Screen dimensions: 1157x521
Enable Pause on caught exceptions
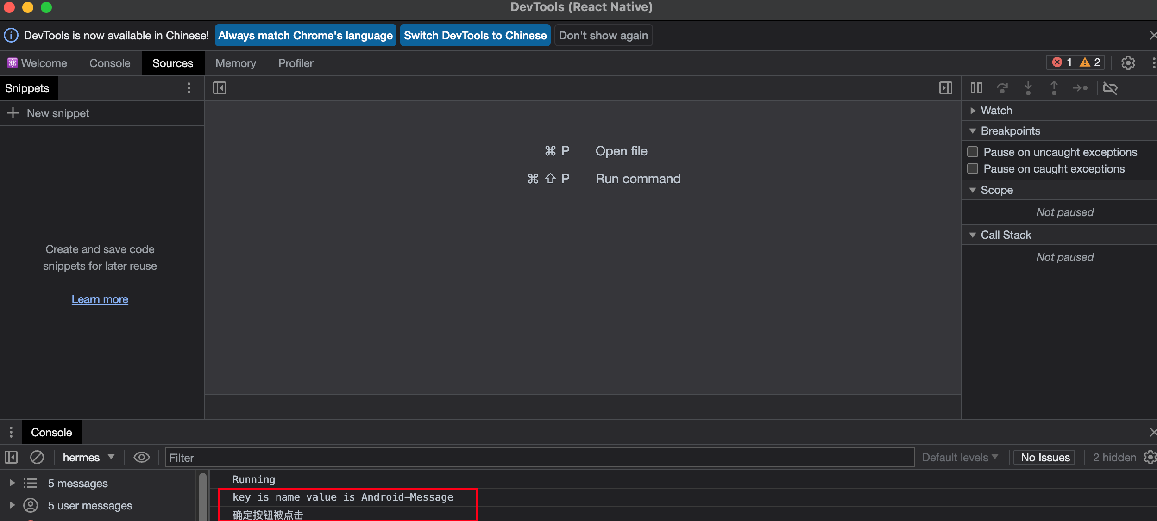pos(973,168)
